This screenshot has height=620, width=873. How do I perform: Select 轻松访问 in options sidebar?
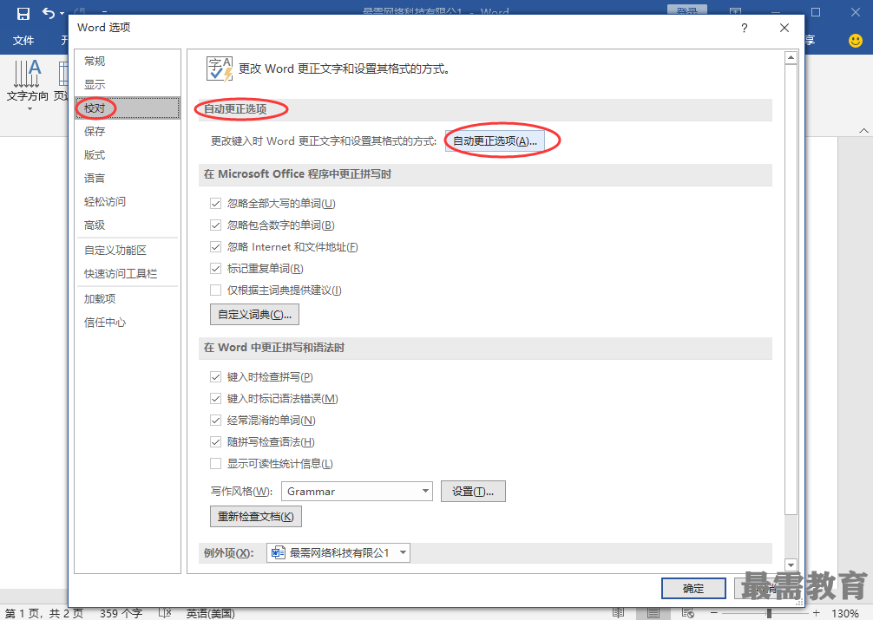(x=128, y=201)
